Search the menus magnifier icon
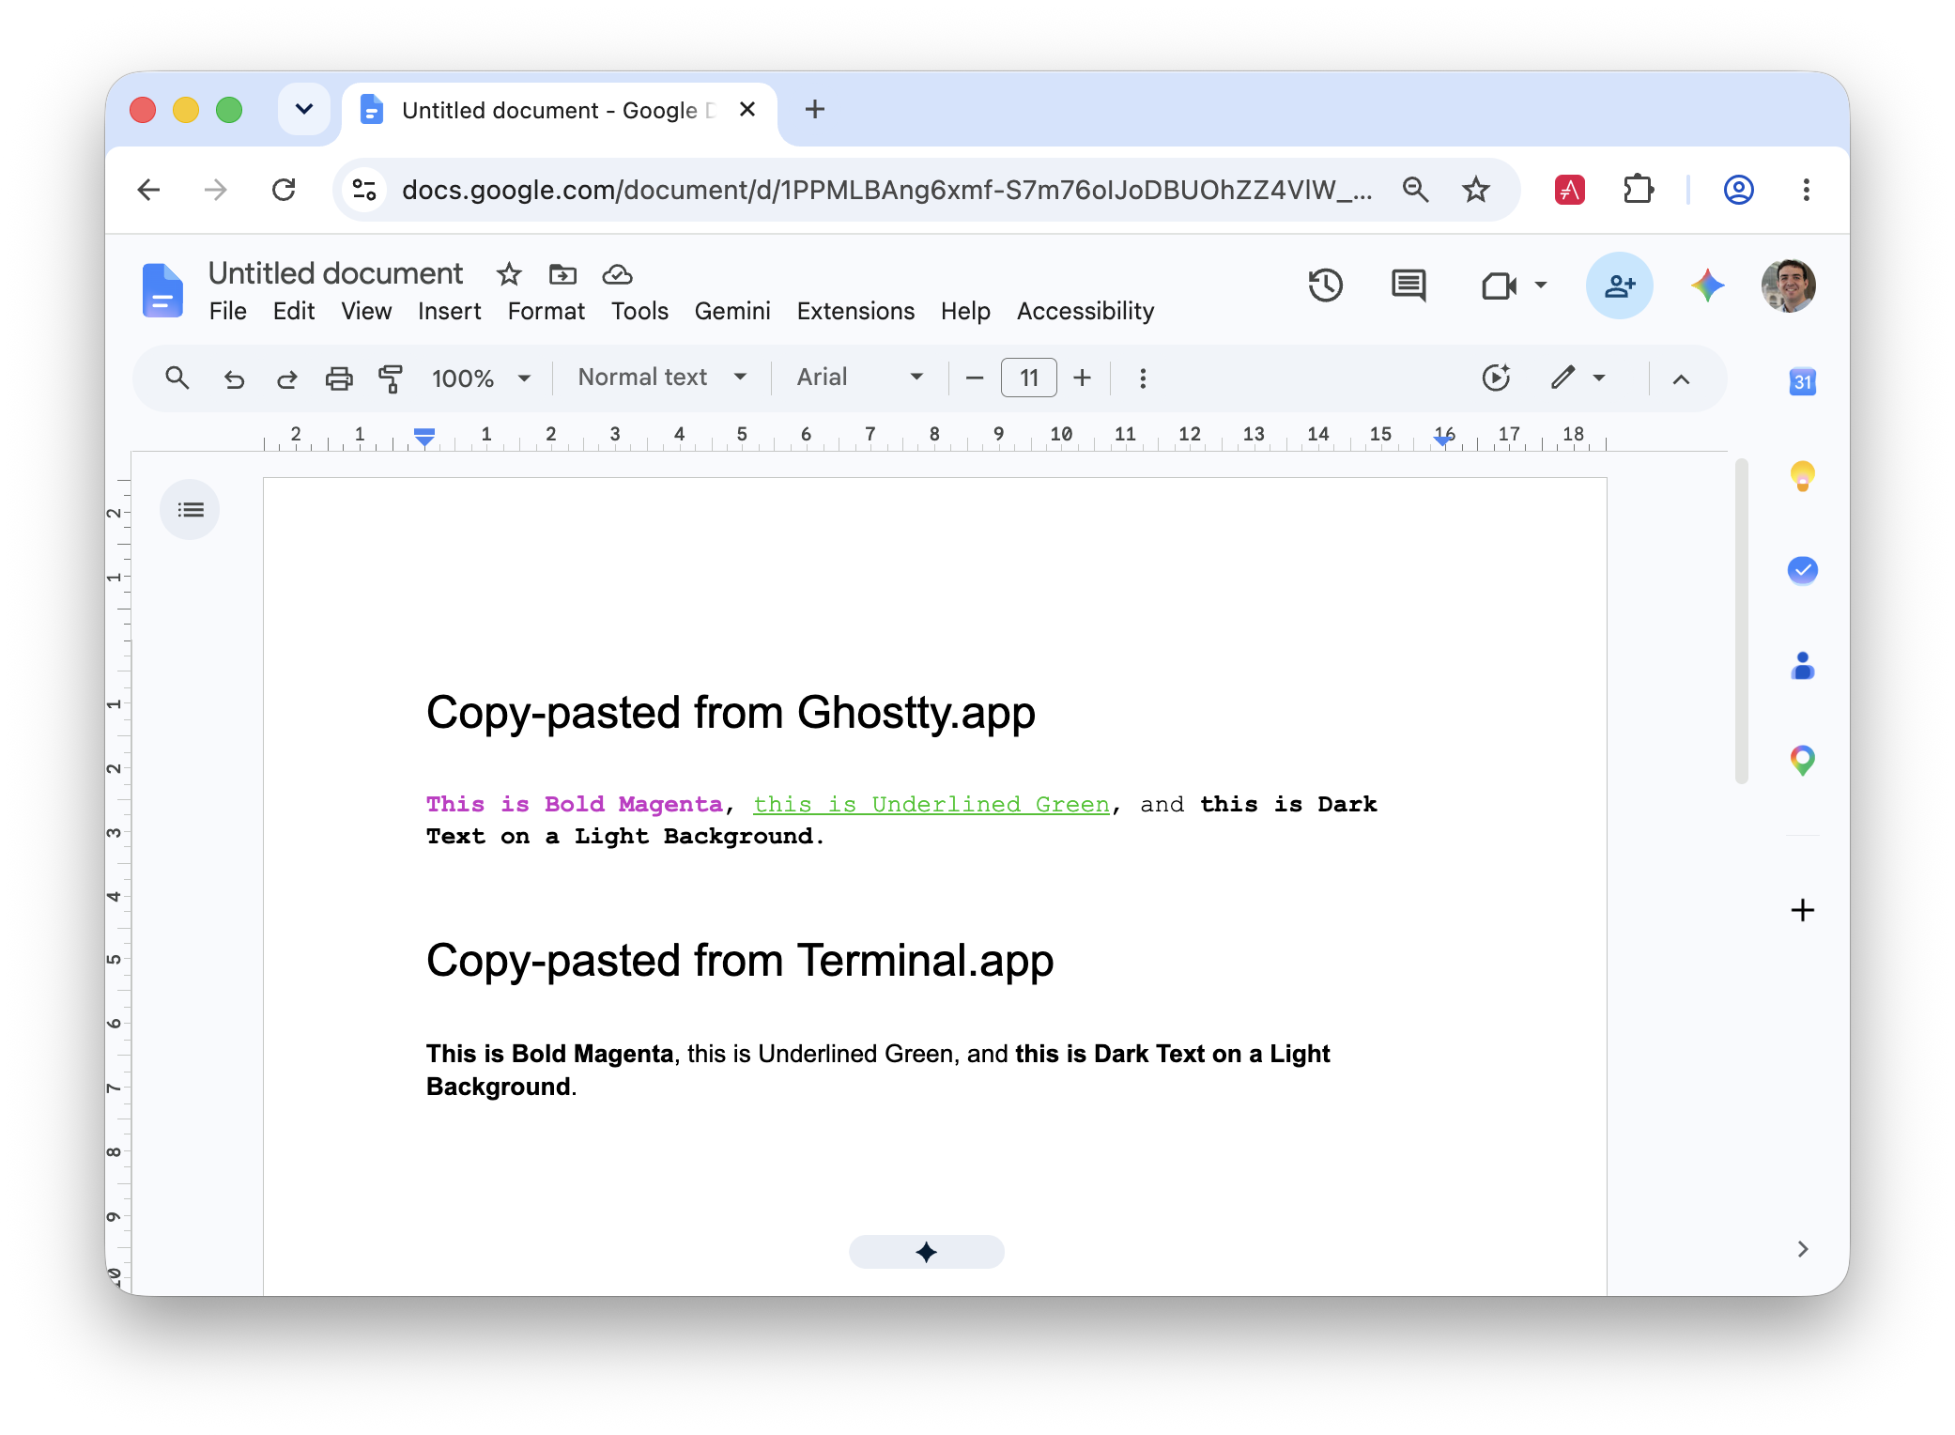 177,378
